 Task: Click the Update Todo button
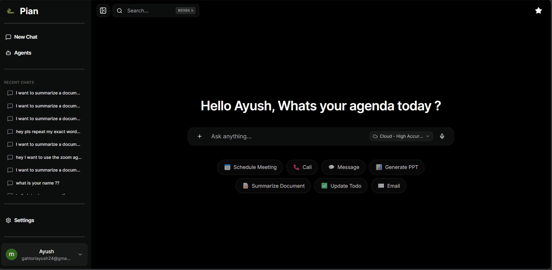click(341, 186)
